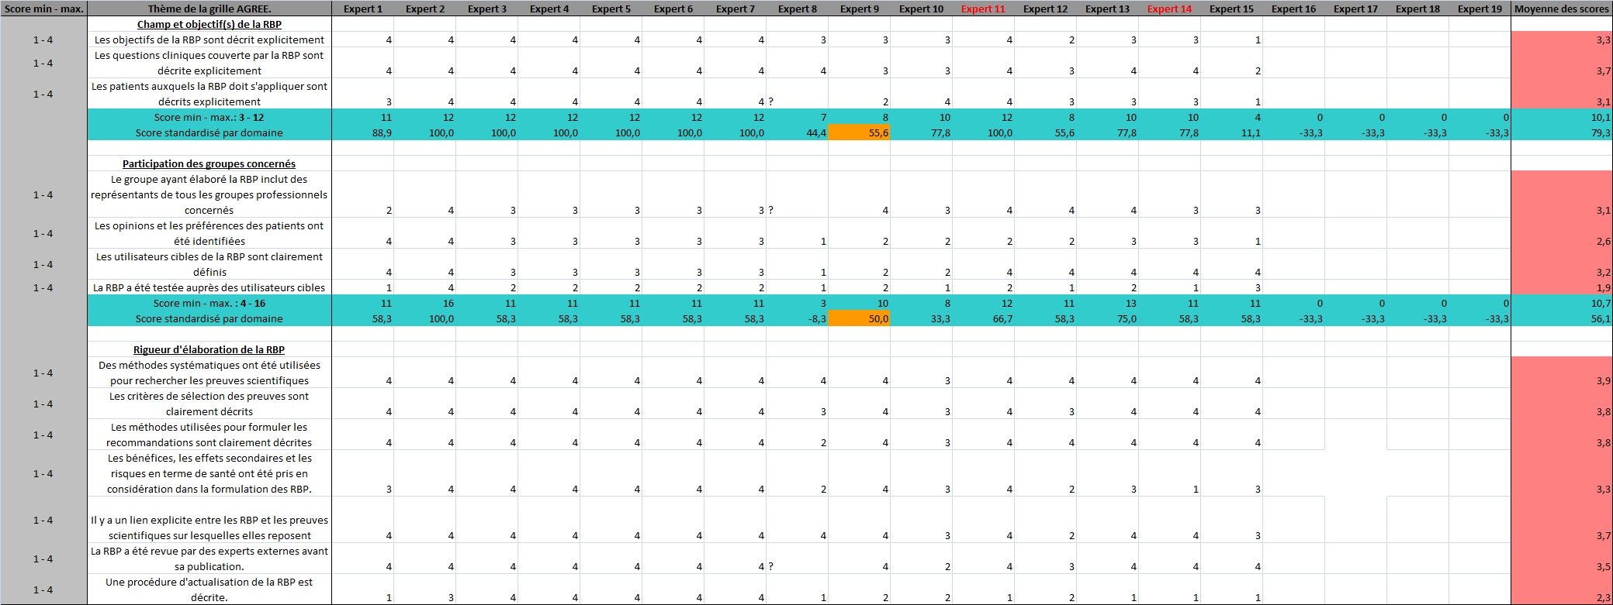
Task: Select the Expert 19 column header
Action: pyautogui.click(x=1480, y=9)
